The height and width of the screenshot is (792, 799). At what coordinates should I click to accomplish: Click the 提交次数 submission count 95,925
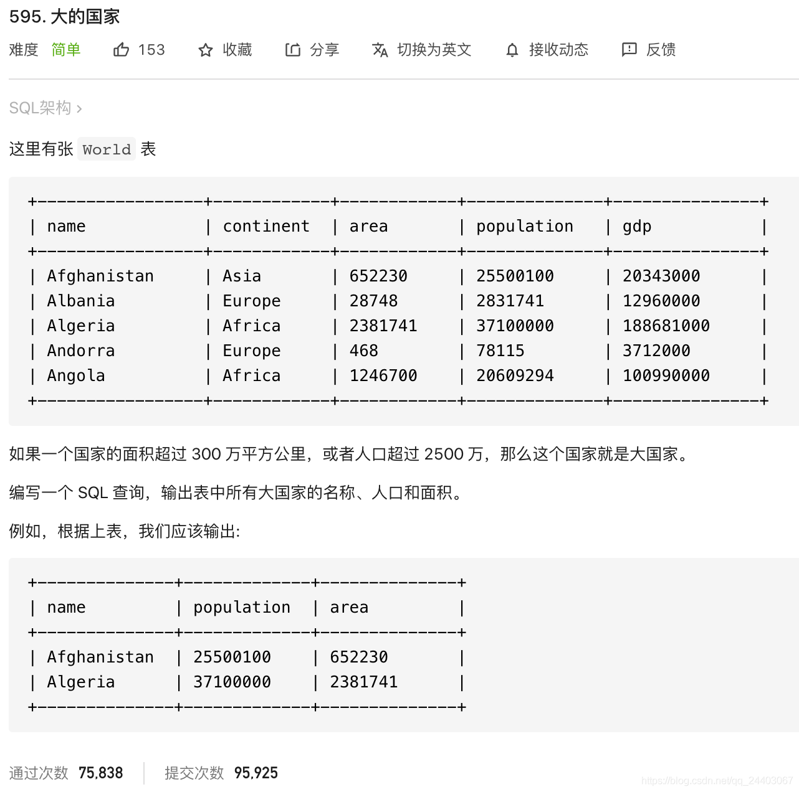point(256,773)
